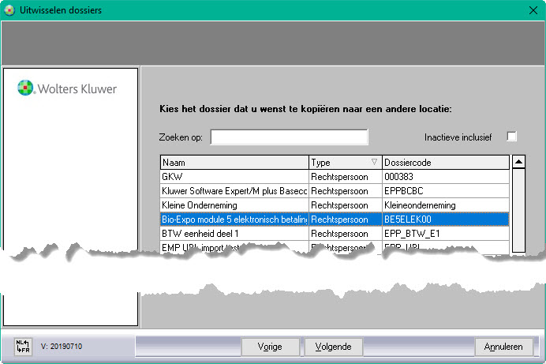Click the scrollbar up arrow
The height and width of the screenshot is (364, 546).
[518, 162]
